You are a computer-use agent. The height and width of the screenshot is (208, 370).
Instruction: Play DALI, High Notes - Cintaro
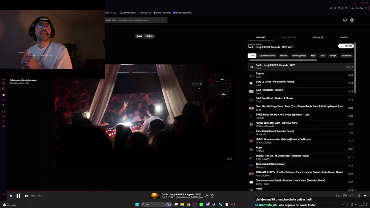pos(301,92)
